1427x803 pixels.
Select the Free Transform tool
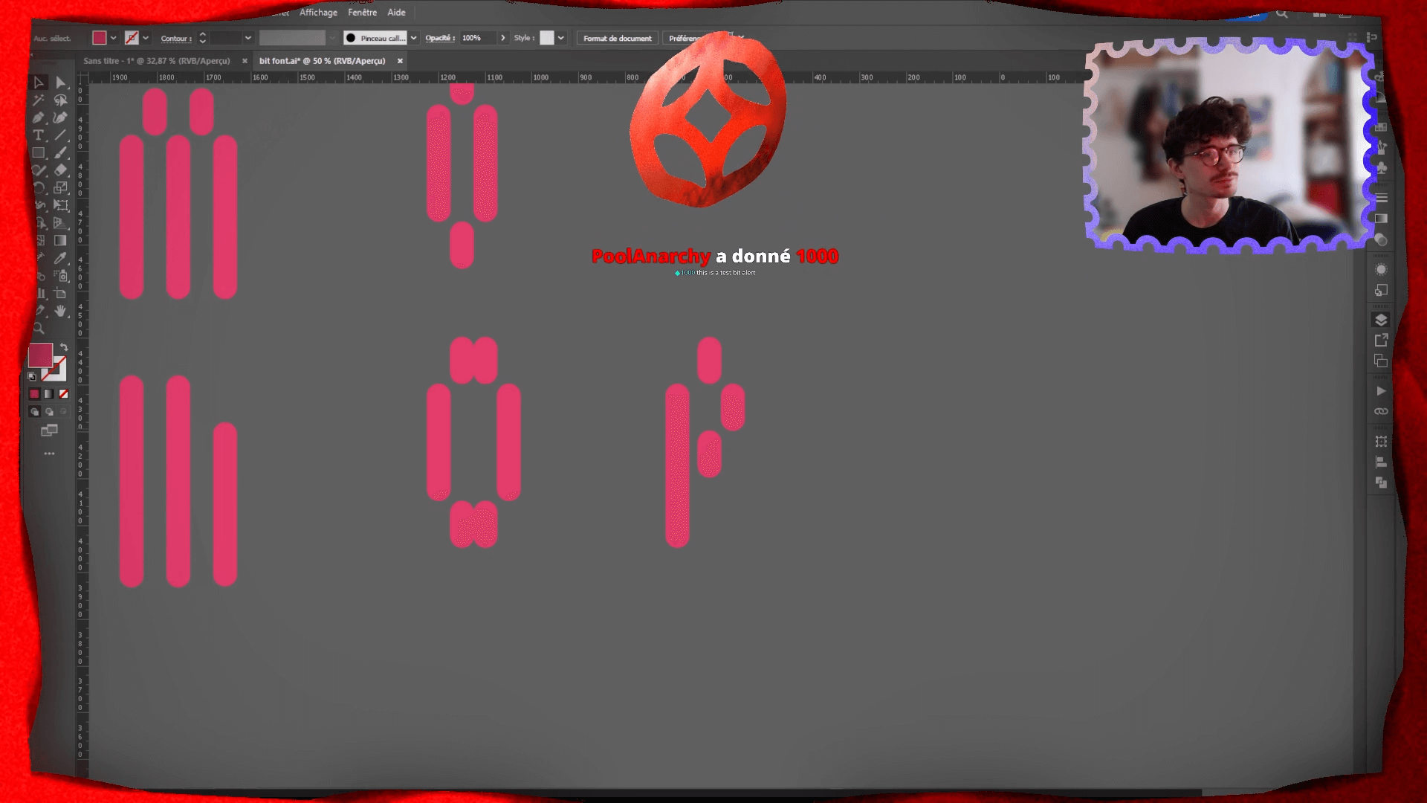pyautogui.click(x=61, y=206)
